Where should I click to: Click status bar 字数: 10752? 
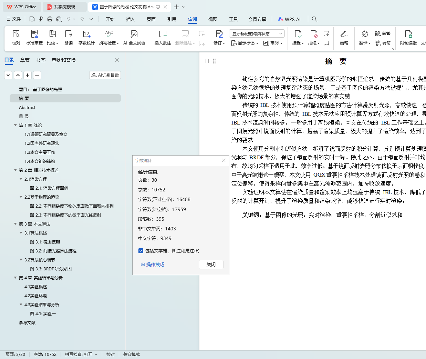[x=45, y=355]
